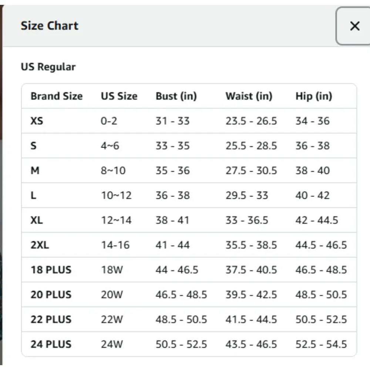
Task: Select the XS brand size row label
Action: 37,121
